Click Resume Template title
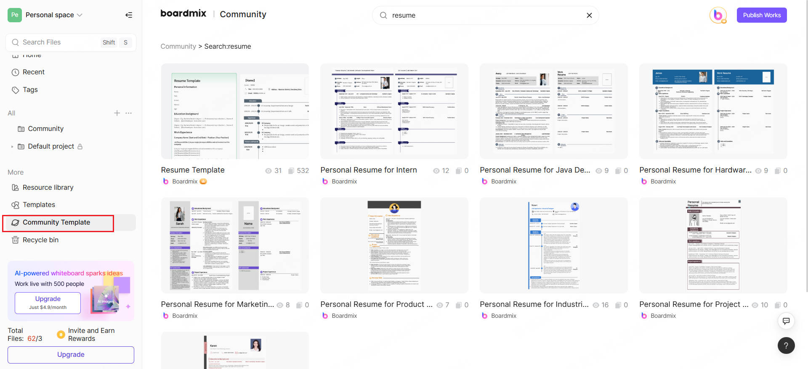Screen dimensions: 808x369 pos(193,170)
